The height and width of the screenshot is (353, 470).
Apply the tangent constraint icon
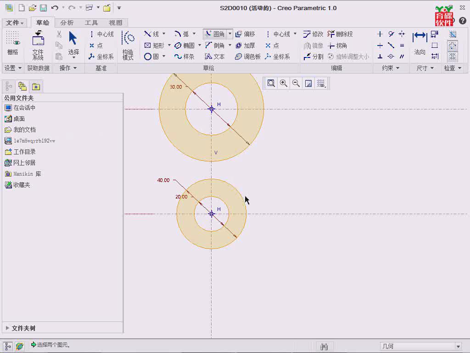[391, 34]
